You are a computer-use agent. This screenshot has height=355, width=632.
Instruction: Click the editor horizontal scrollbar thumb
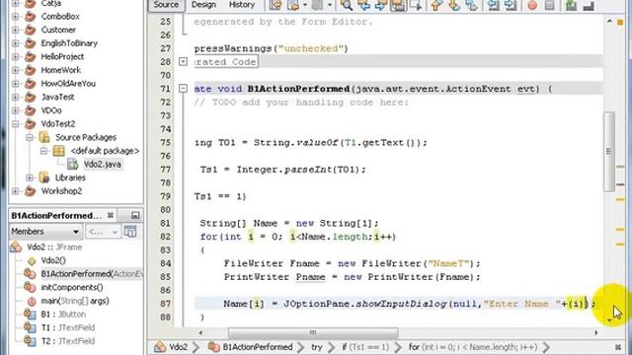313,333
